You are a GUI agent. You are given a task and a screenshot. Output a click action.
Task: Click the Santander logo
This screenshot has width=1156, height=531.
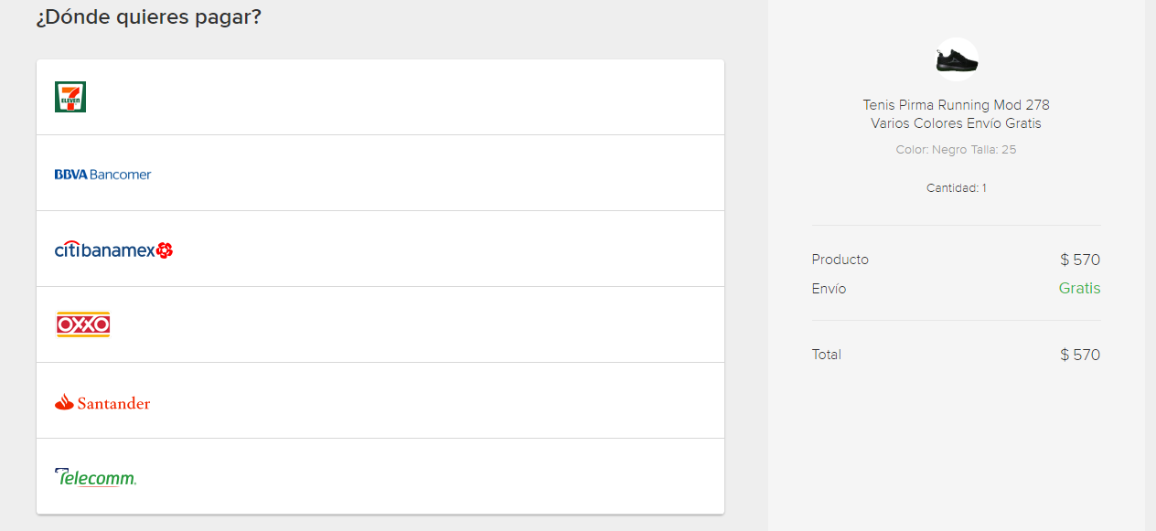102,402
